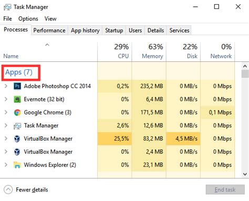Image resolution: width=249 pixels, height=201 pixels.
Task: Click the Windows Explorer folder icon
Action: [17, 165]
